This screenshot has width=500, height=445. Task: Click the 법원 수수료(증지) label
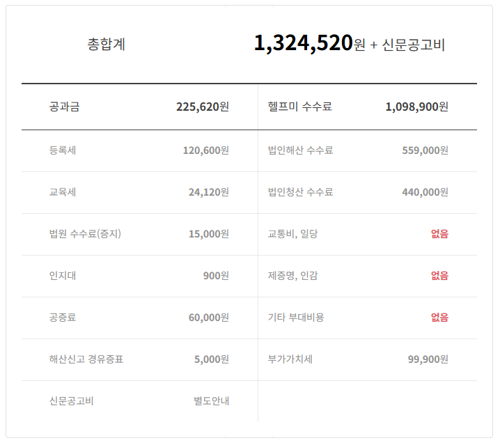coord(85,234)
